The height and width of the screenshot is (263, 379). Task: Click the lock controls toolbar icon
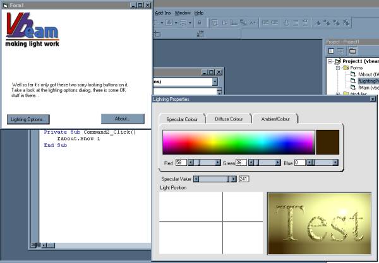pos(200,23)
